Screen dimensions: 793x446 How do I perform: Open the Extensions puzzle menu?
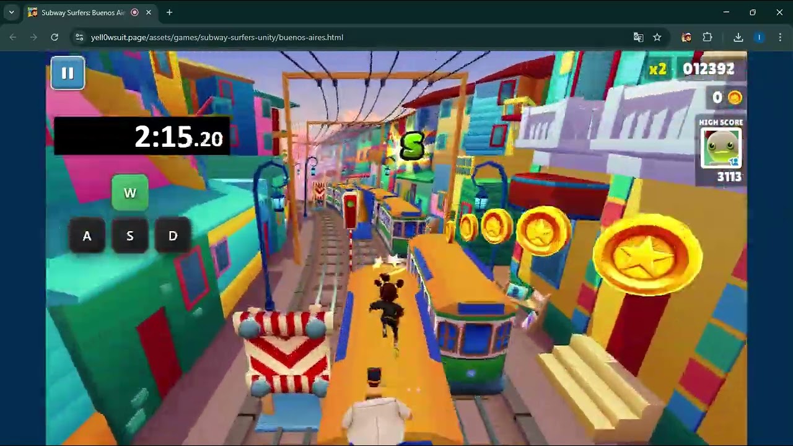(708, 37)
